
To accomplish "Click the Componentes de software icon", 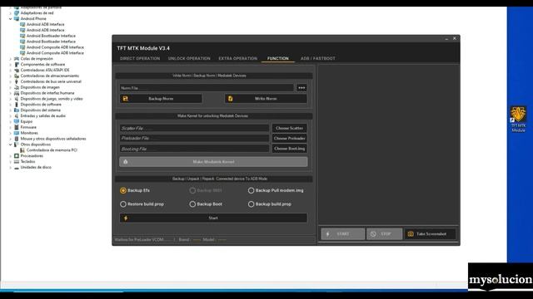I will click(x=17, y=65).
